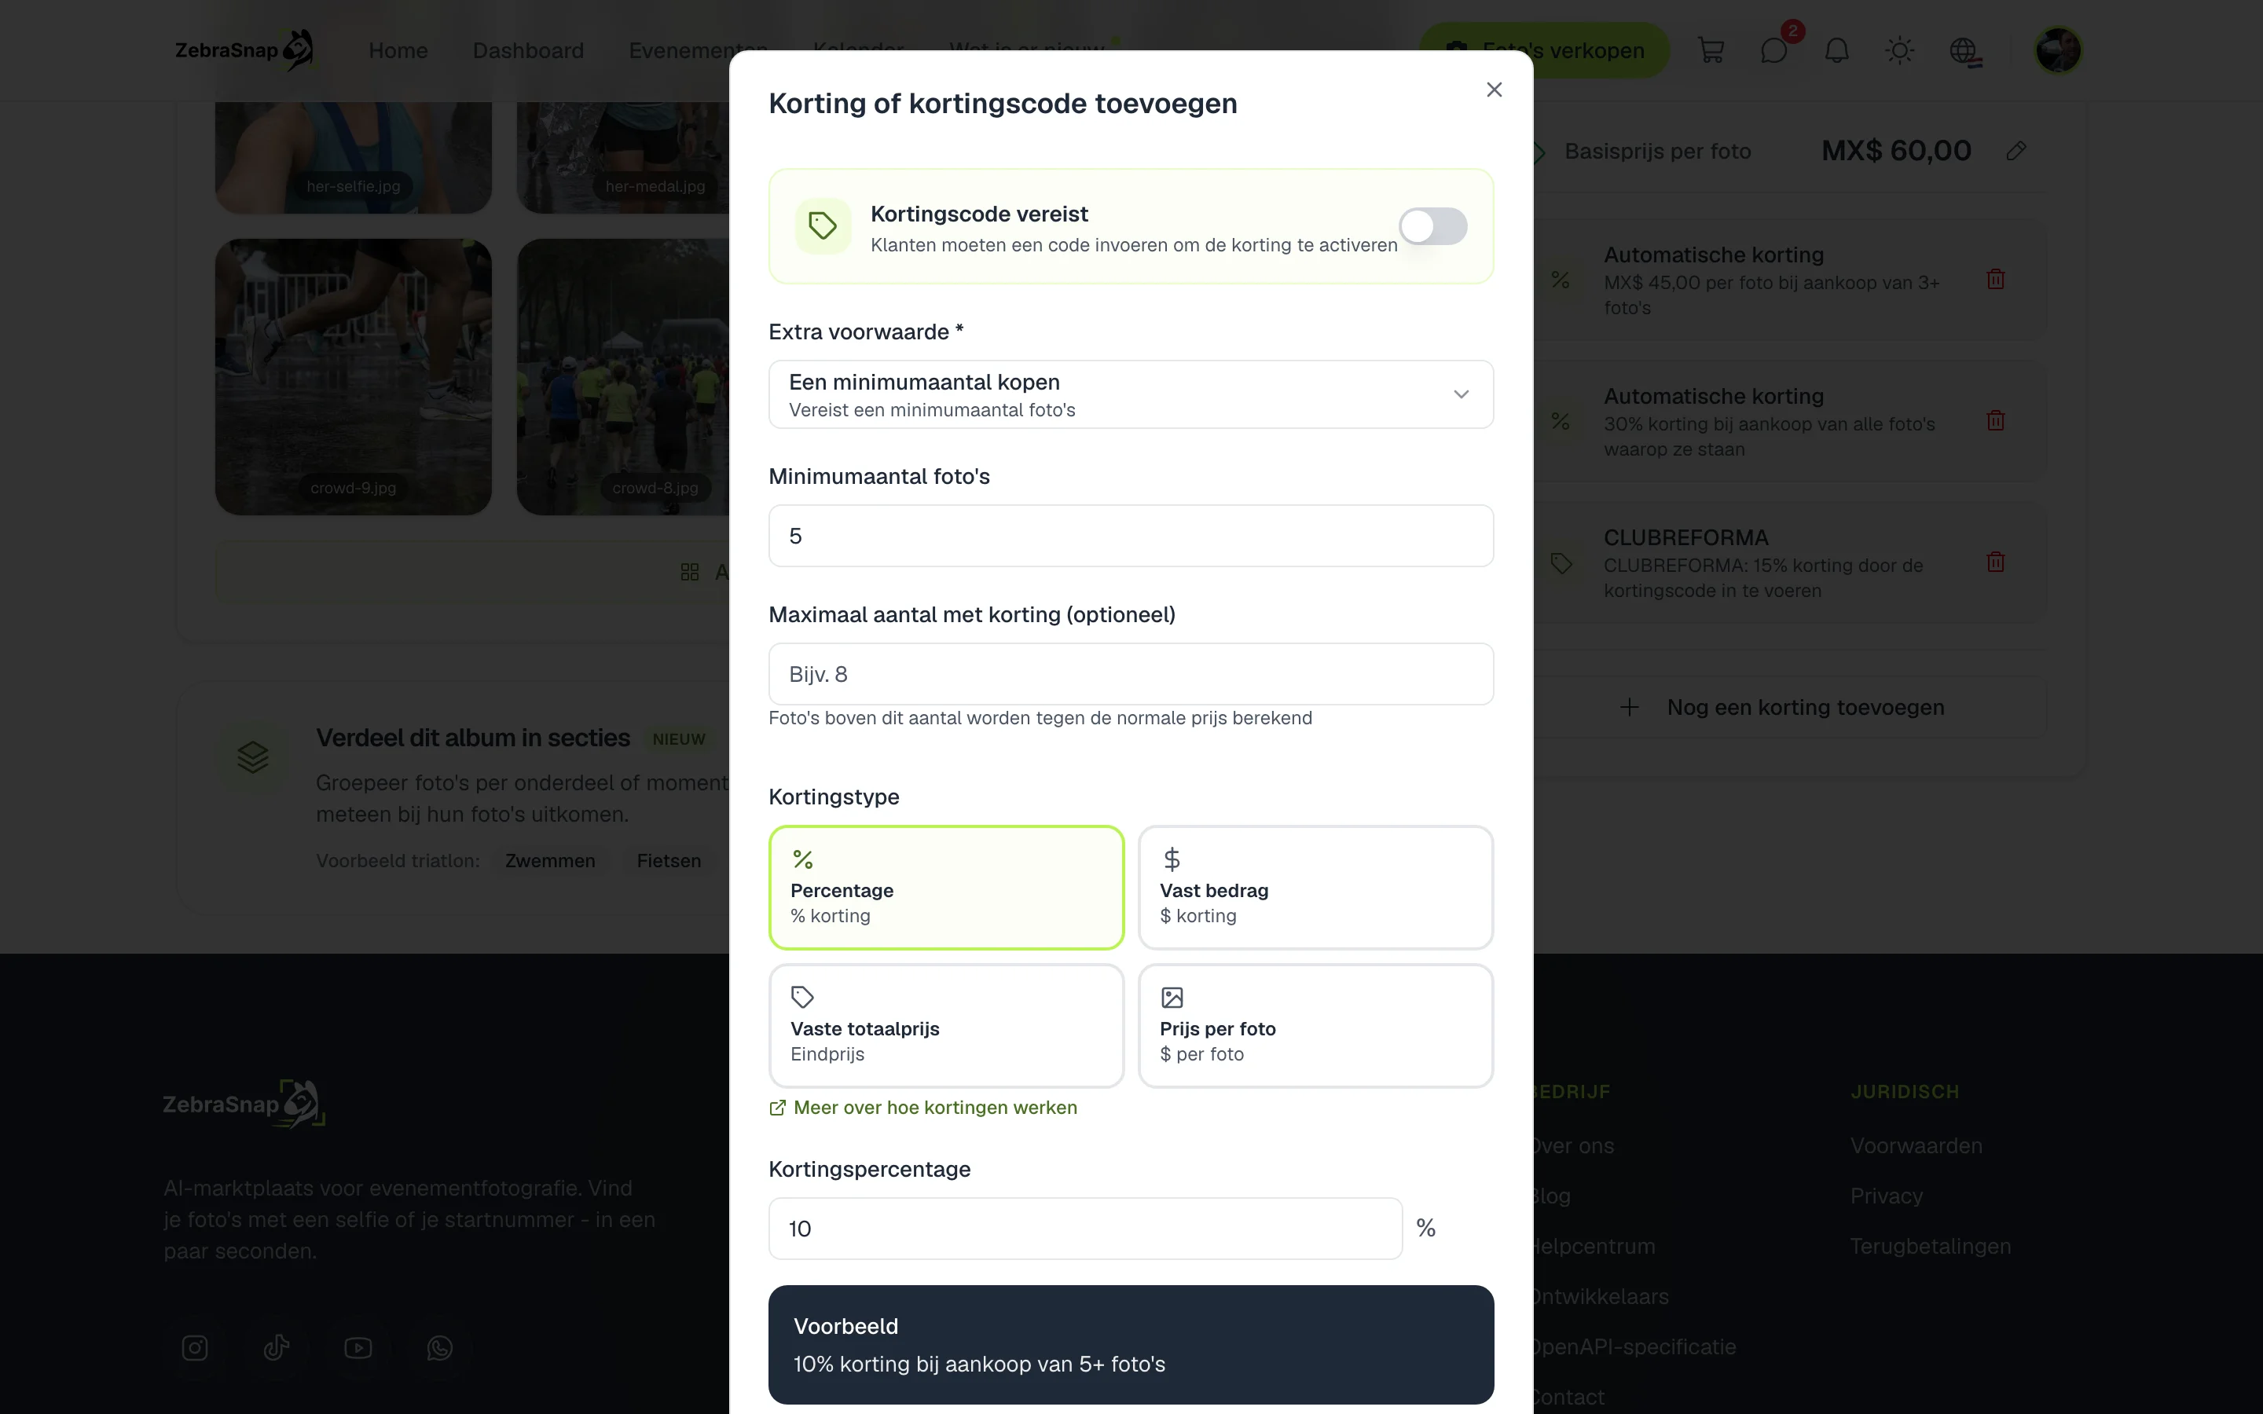Expand the Extra voorwaarde dropdown
This screenshot has width=2263, height=1414.
(1131, 394)
